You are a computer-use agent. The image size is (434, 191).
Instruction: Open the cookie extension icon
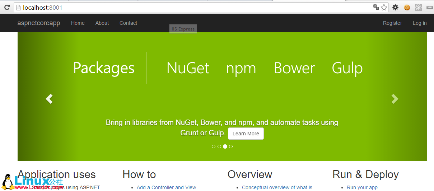[x=407, y=7]
